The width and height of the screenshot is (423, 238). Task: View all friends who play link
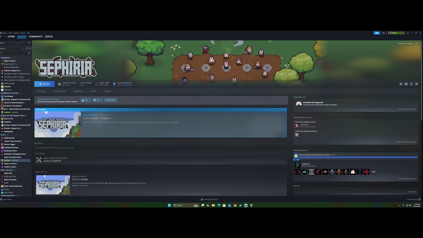pos(406,142)
